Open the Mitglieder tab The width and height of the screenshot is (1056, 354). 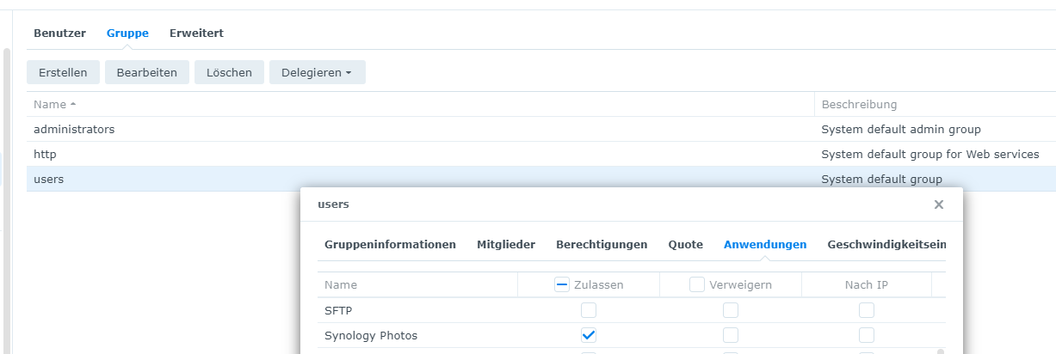[506, 244]
